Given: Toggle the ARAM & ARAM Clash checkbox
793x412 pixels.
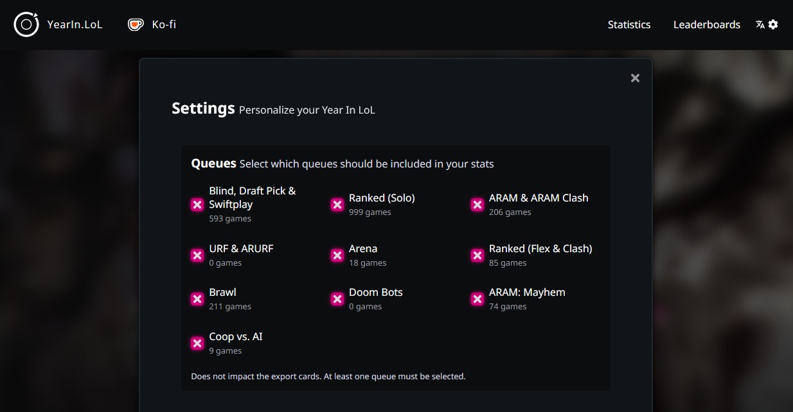Looking at the screenshot, I should [x=477, y=205].
